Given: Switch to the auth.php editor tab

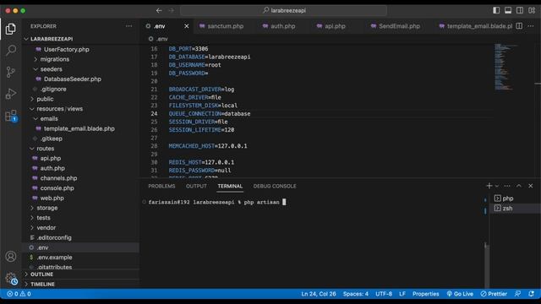Looking at the screenshot, I should (279, 26).
